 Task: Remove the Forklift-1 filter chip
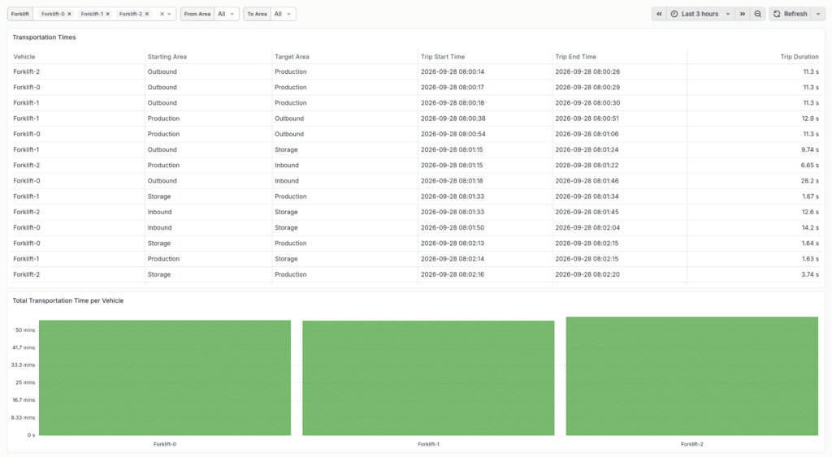point(108,14)
